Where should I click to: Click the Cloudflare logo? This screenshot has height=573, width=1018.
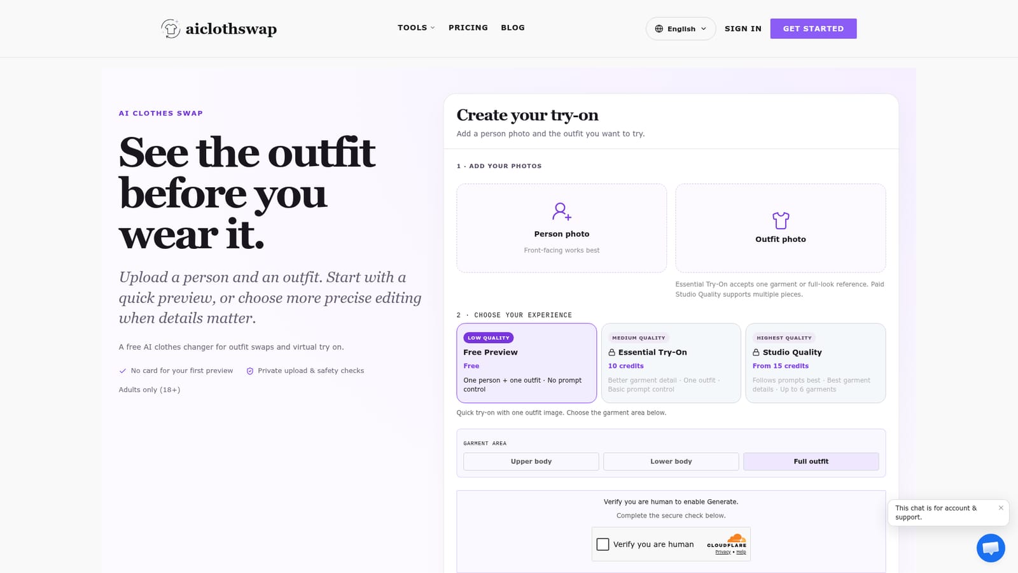727,541
